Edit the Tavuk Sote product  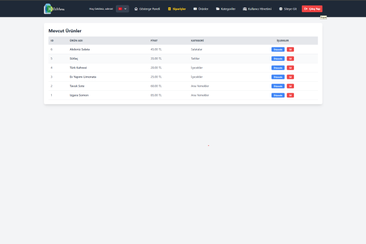click(x=278, y=86)
